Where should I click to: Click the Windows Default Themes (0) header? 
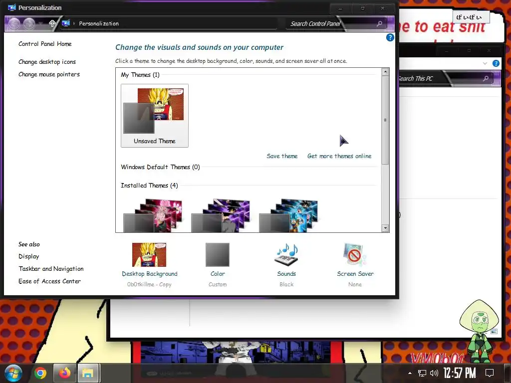[160, 167]
